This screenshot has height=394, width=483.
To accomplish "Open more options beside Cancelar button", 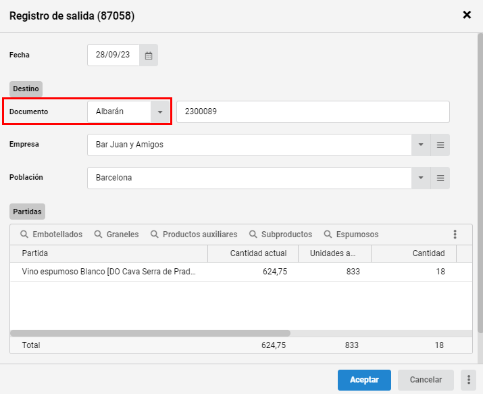I will (469, 380).
